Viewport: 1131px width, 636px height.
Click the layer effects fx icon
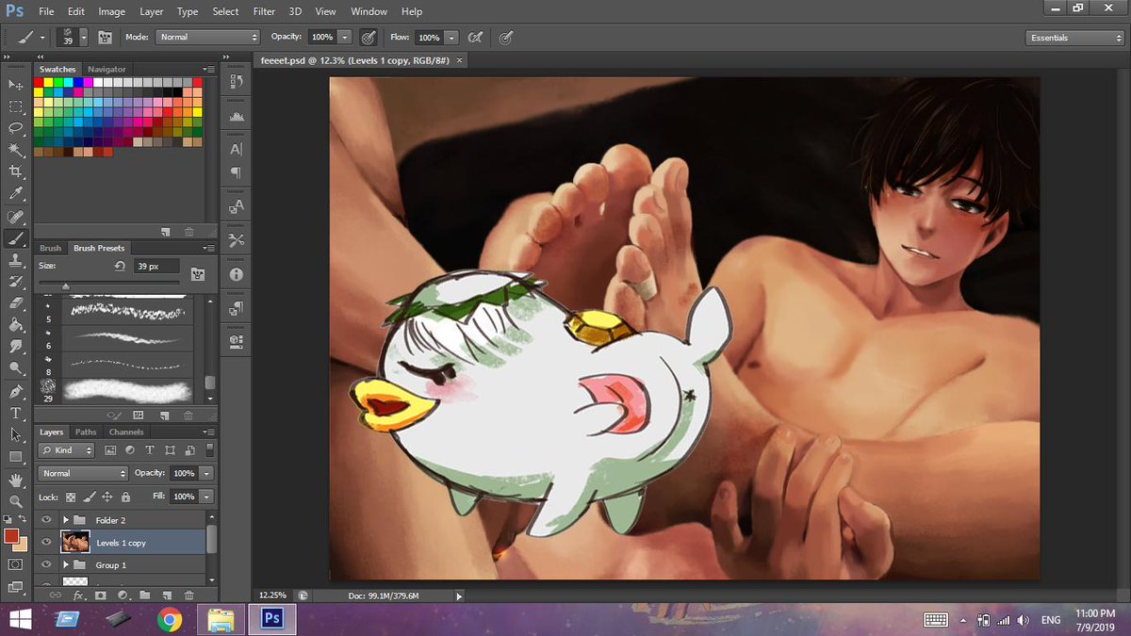(x=79, y=595)
